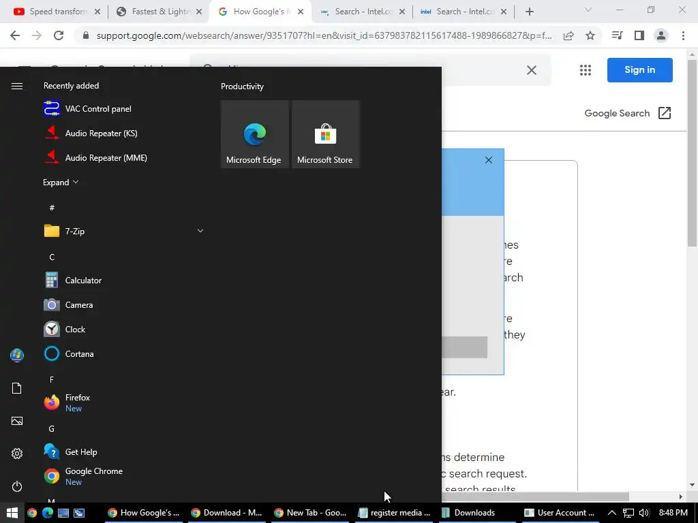Clear the help search box X
The height and width of the screenshot is (523, 698).
click(x=532, y=70)
